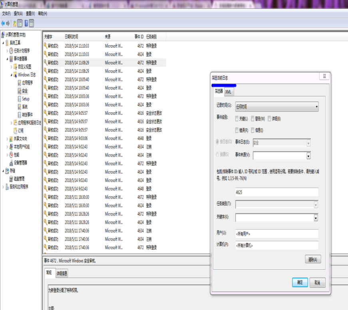Image resolution: width=348 pixels, height=310 pixels.
Task: Click the 清除(A) button
Action: 312,260
